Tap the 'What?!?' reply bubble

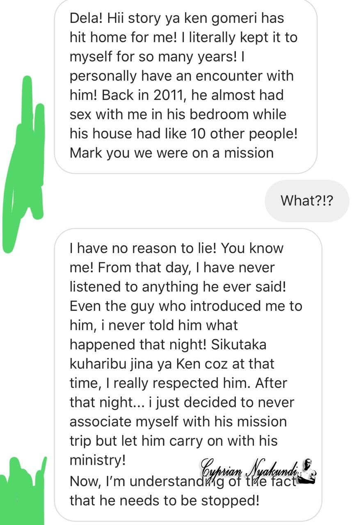tap(307, 201)
